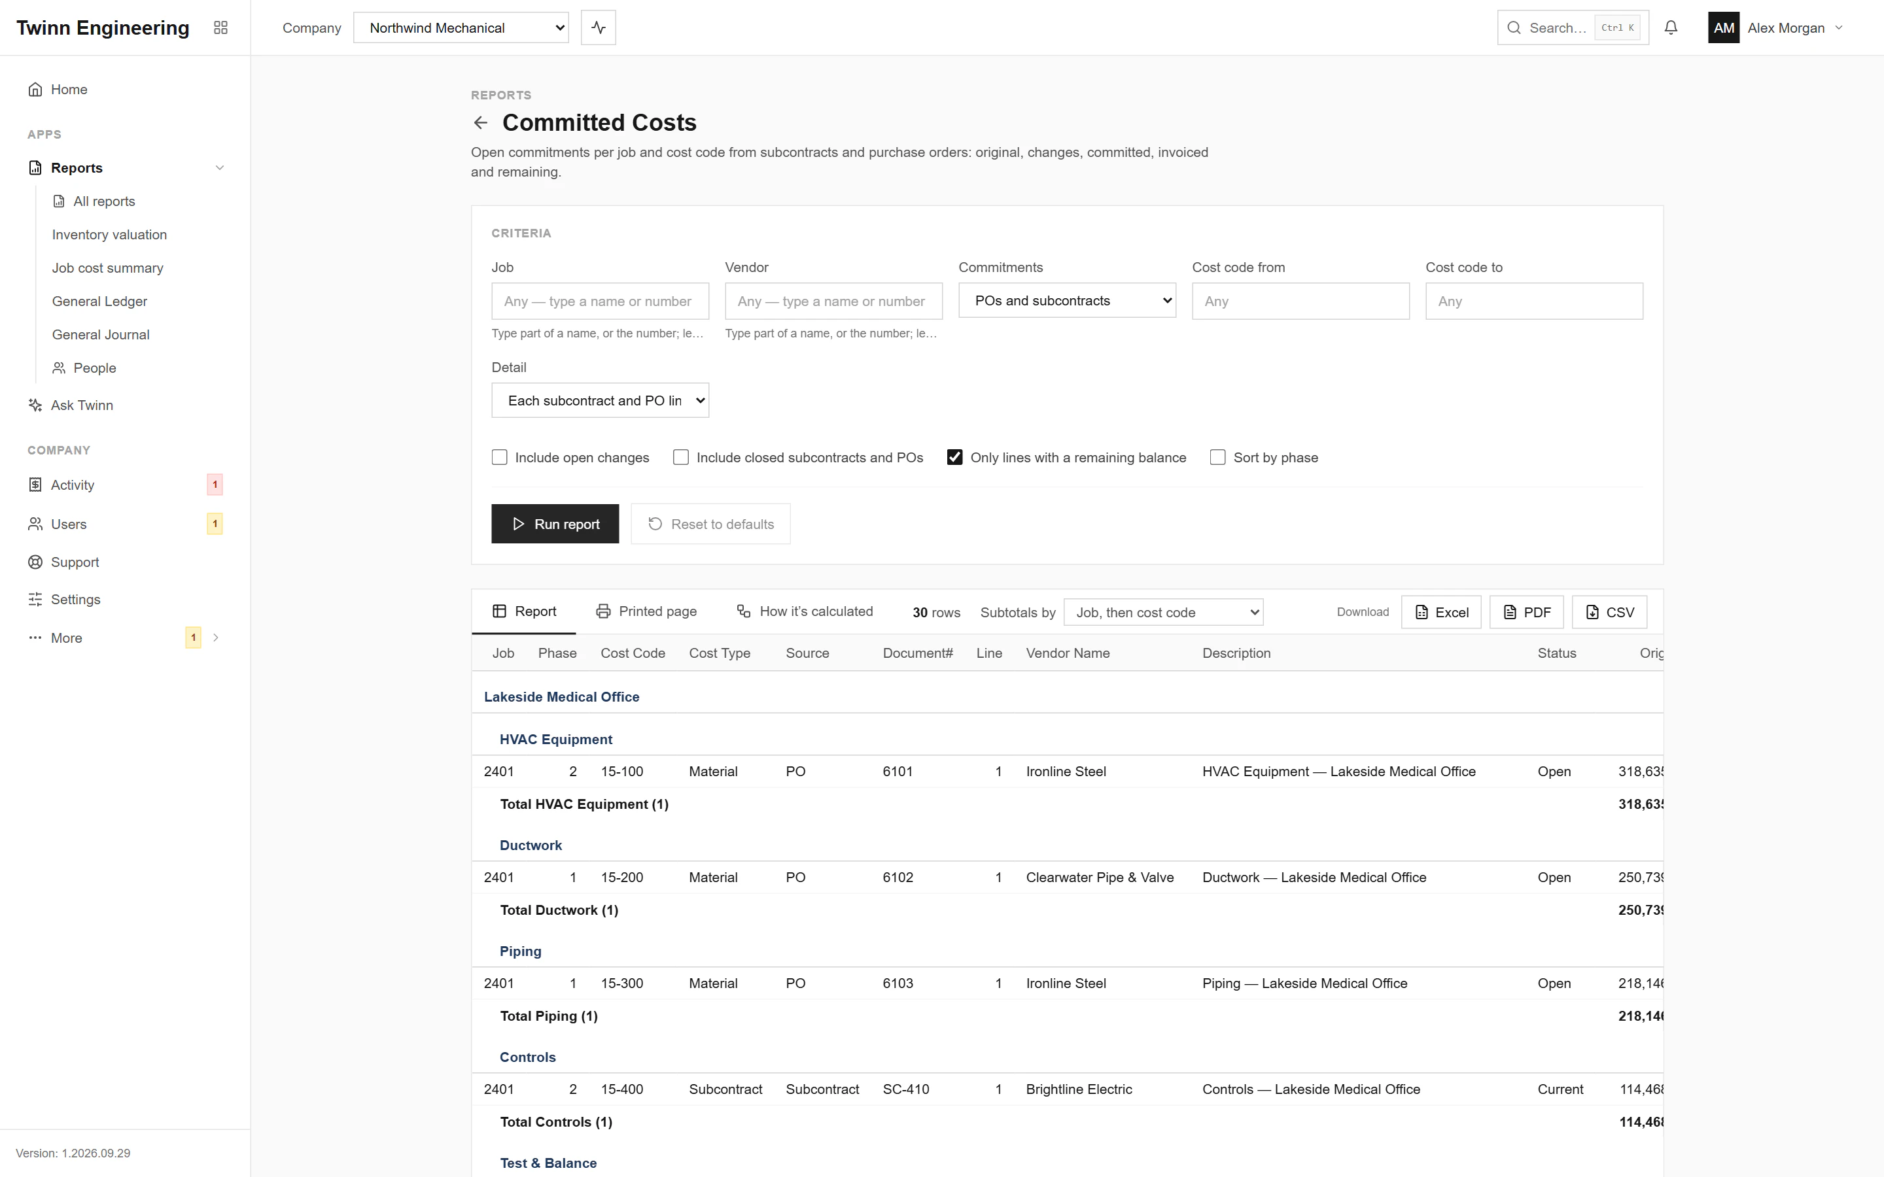
Task: Download the report as Excel
Action: tap(1441, 613)
